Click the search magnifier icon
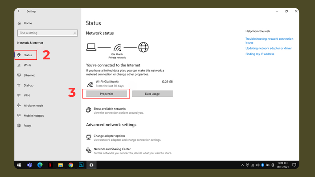The height and width of the screenshot is (177, 315). pyautogui.click(x=75, y=33)
